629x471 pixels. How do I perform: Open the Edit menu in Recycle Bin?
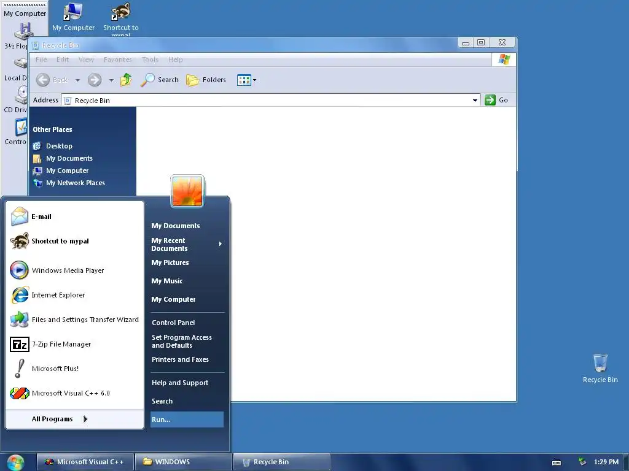(x=63, y=59)
